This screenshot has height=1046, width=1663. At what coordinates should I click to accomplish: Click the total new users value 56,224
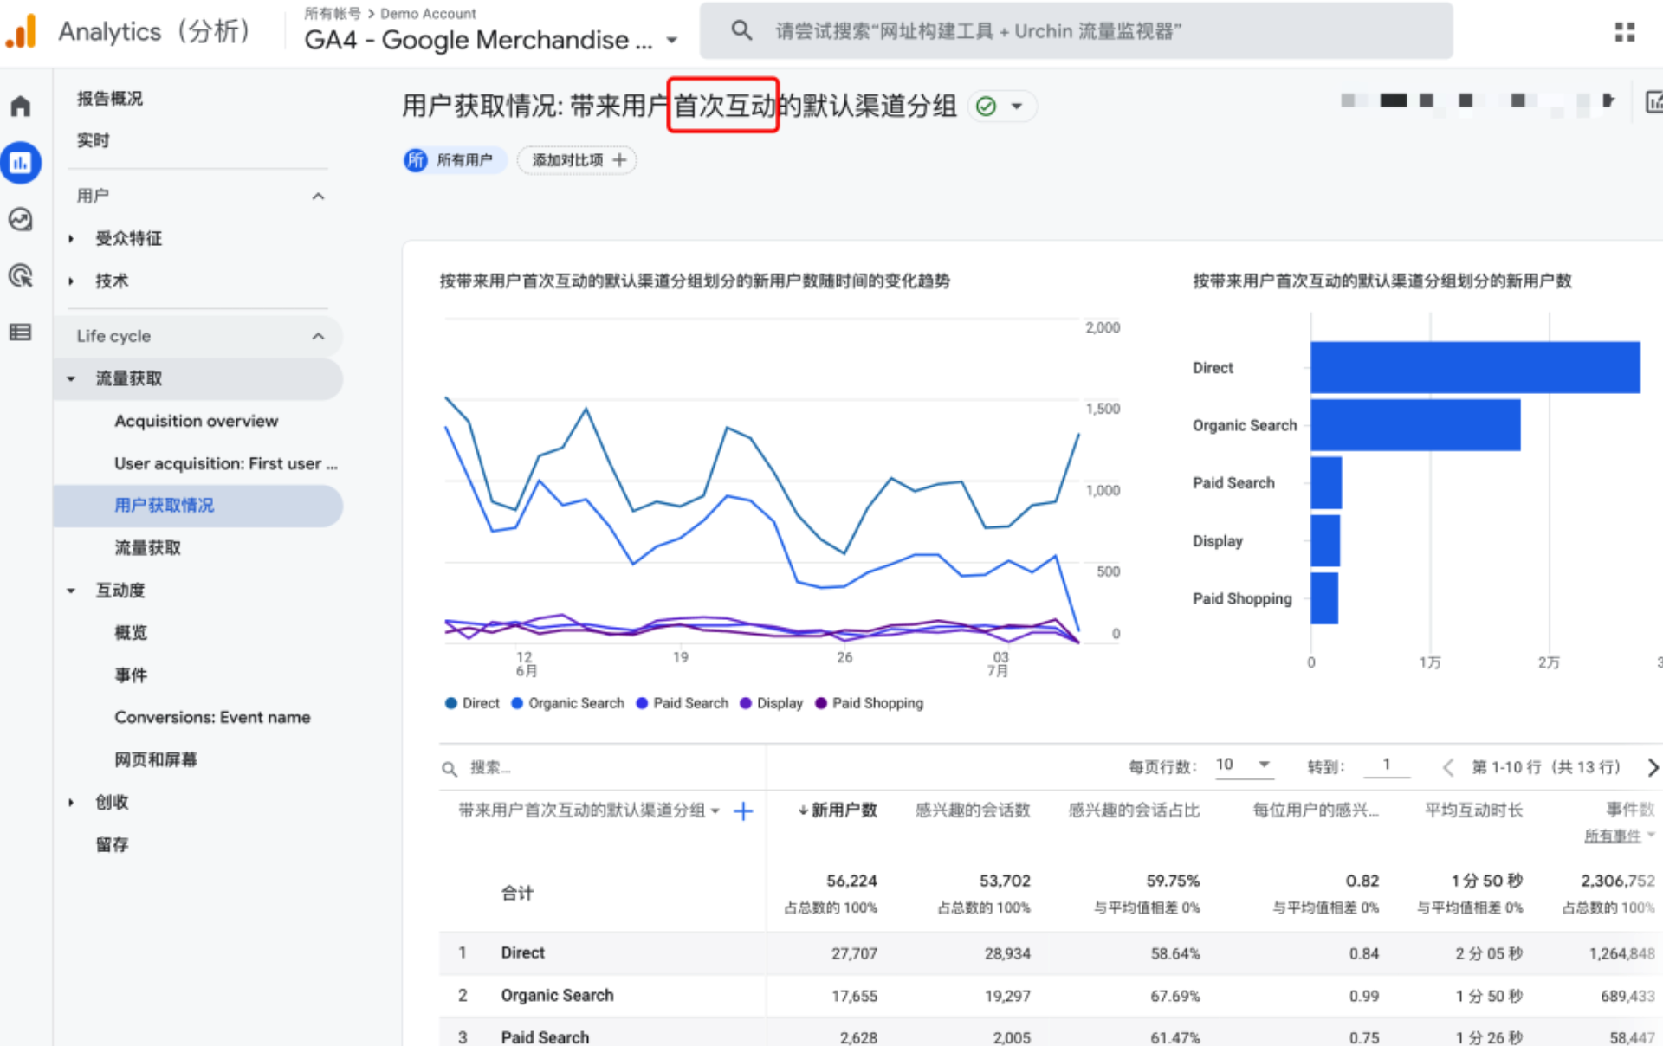(x=851, y=881)
